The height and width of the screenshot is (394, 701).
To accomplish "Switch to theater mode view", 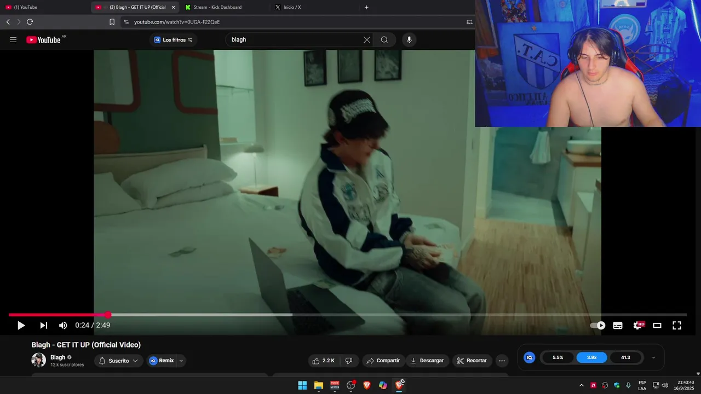I will pos(657,325).
